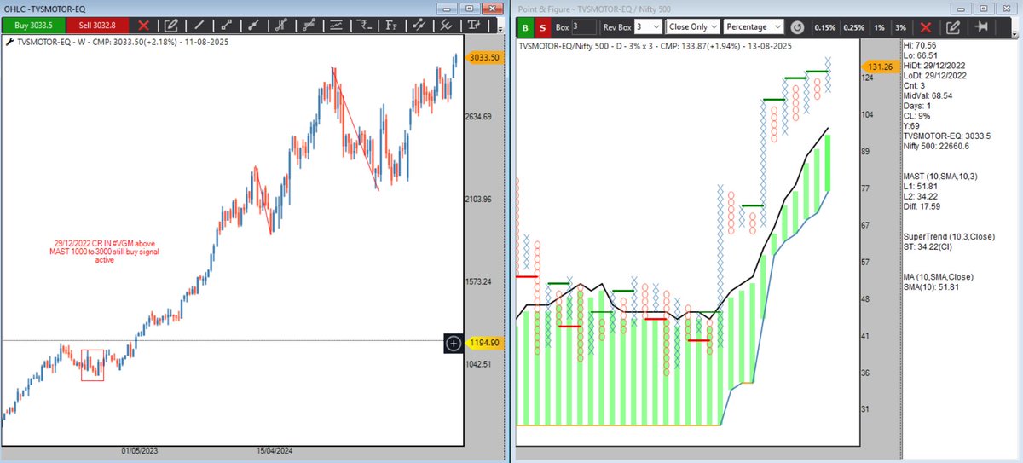This screenshot has height=463, width=1023.
Task: Select the 1% box size preset
Action: click(x=879, y=27)
